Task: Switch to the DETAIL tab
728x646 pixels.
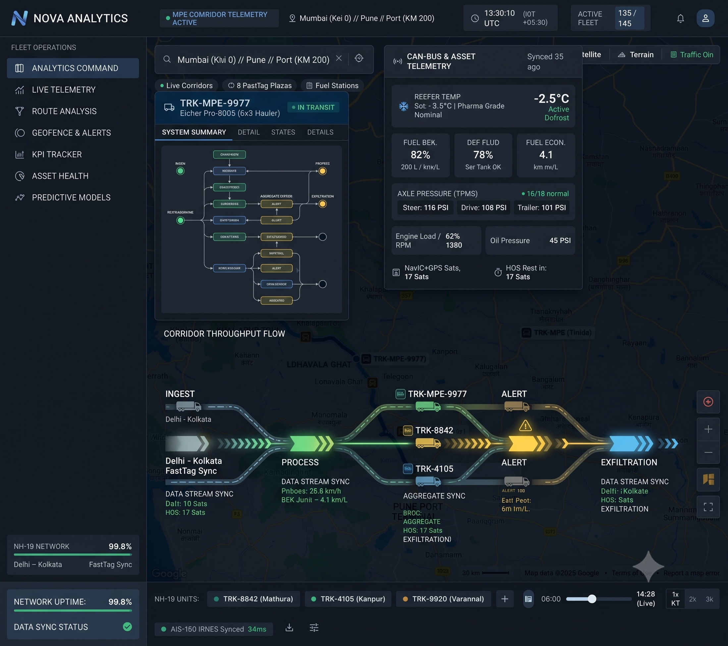Action: click(249, 132)
